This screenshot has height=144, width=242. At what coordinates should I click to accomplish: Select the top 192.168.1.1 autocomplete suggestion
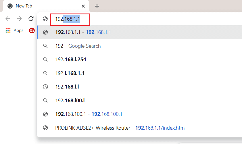pos(83,32)
